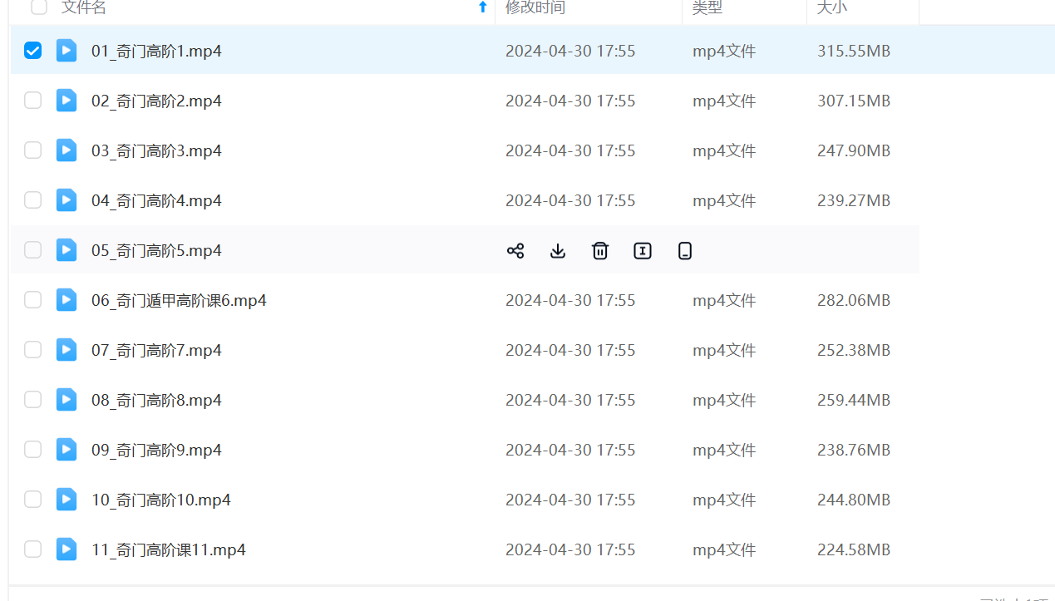Sort files by 大小 column
Image resolution: width=1055 pixels, height=601 pixels.
[x=832, y=7]
